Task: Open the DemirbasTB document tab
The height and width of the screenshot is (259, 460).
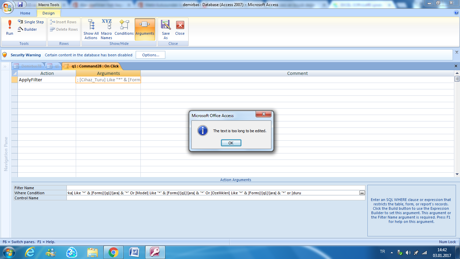Action: point(28,66)
